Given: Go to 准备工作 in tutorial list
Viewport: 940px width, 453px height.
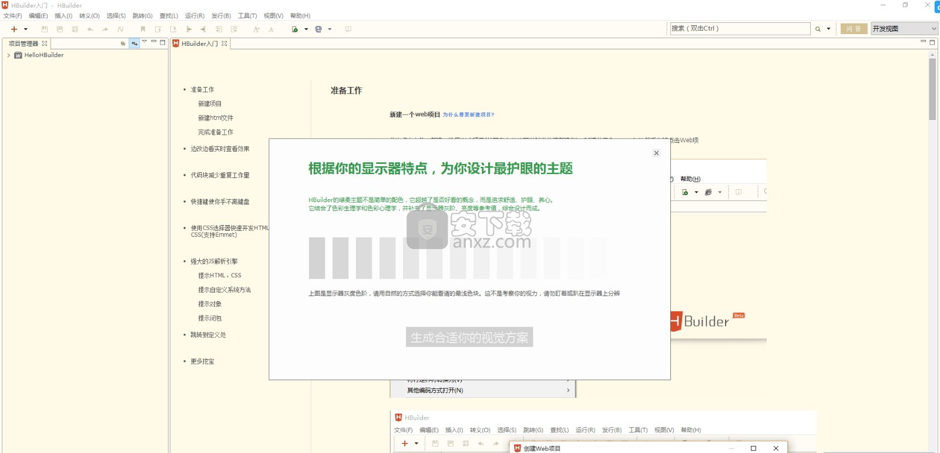Looking at the screenshot, I should click(202, 90).
